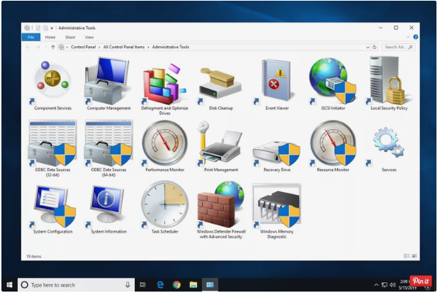Show hidden system tray icons
Screen dimensions: 440x293
376,285
